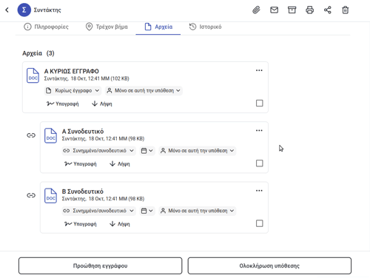370x278 pixels.
Task: Select the Αρχεία tab
Action: 158,27
